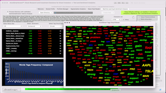The height and width of the screenshot is (93, 166).
Task: Select Sentiment/Emotion Valence Analysis option
Action: coord(8,14)
